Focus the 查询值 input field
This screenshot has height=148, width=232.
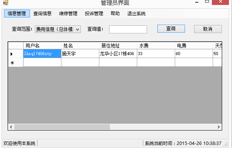[128, 29]
